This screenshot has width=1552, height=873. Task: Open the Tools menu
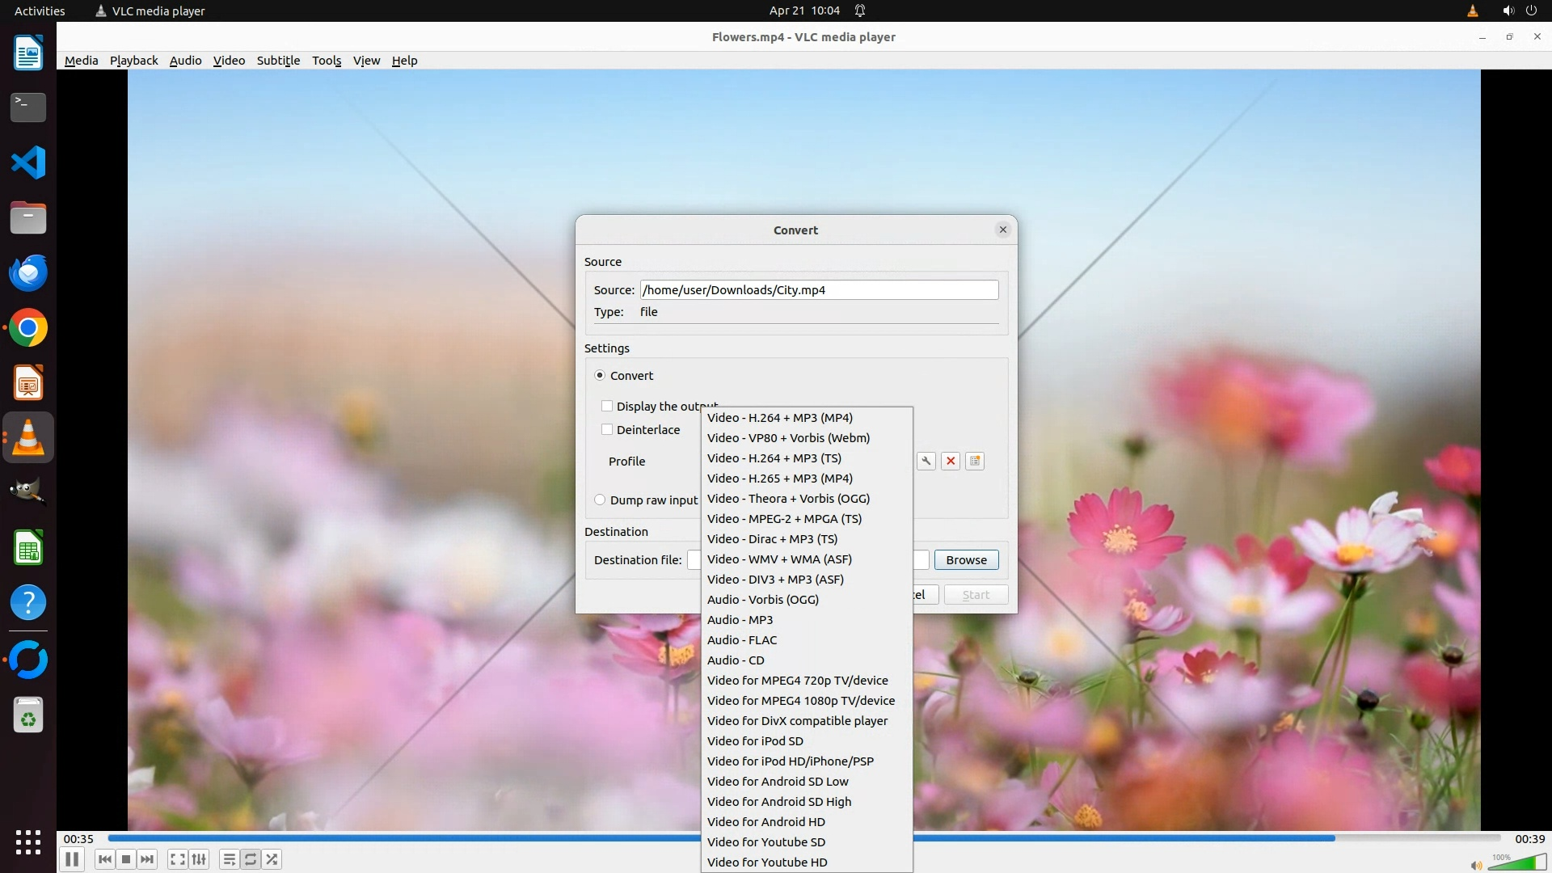[x=327, y=61]
